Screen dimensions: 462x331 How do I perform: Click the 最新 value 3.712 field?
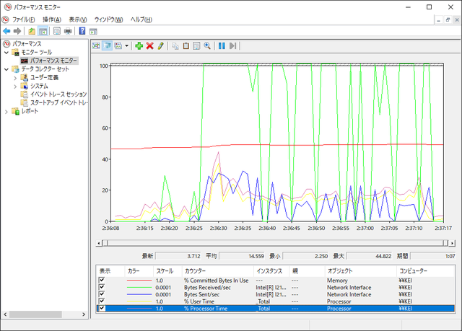point(178,256)
